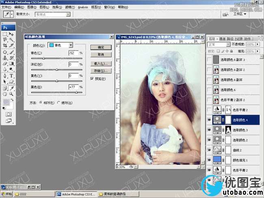This screenshot has height=198, width=264.
Task: Select the Dodge tool
Action: click(x=11, y=69)
